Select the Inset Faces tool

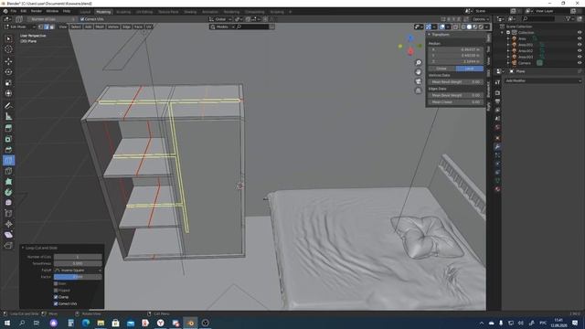point(8,139)
